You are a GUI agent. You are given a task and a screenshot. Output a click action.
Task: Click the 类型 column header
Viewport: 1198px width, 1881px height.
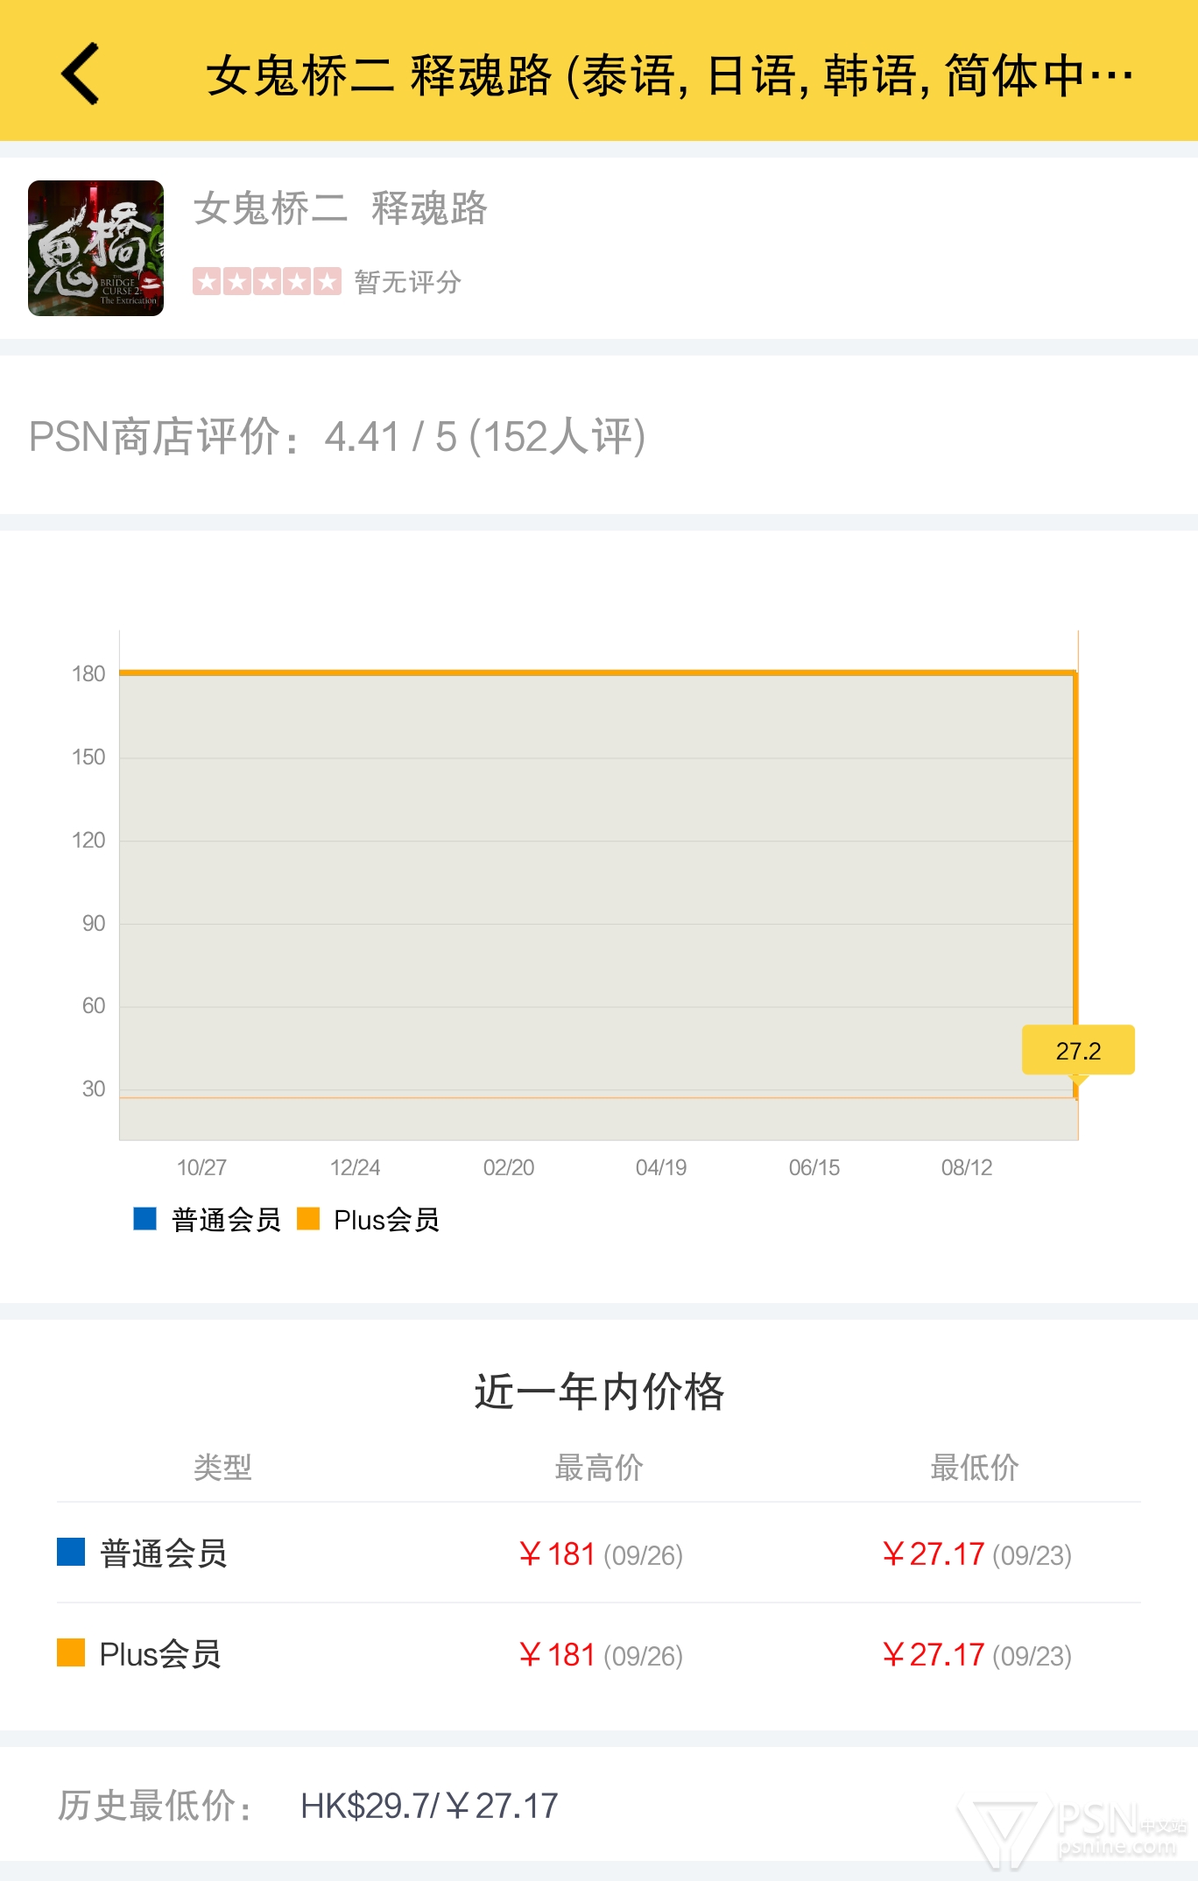(222, 1467)
